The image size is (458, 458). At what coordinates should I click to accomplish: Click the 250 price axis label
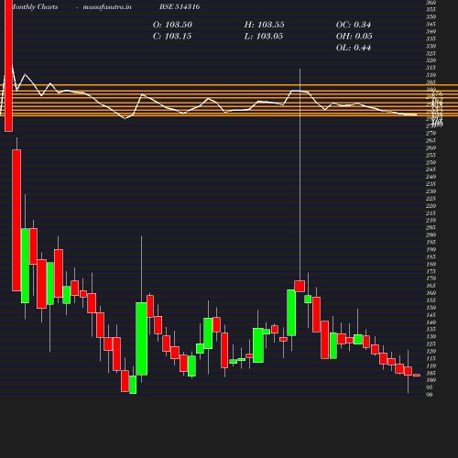[x=431, y=162]
